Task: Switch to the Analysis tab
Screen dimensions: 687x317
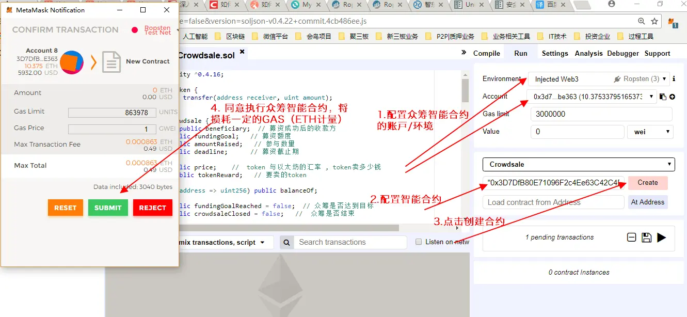Action: click(x=588, y=53)
